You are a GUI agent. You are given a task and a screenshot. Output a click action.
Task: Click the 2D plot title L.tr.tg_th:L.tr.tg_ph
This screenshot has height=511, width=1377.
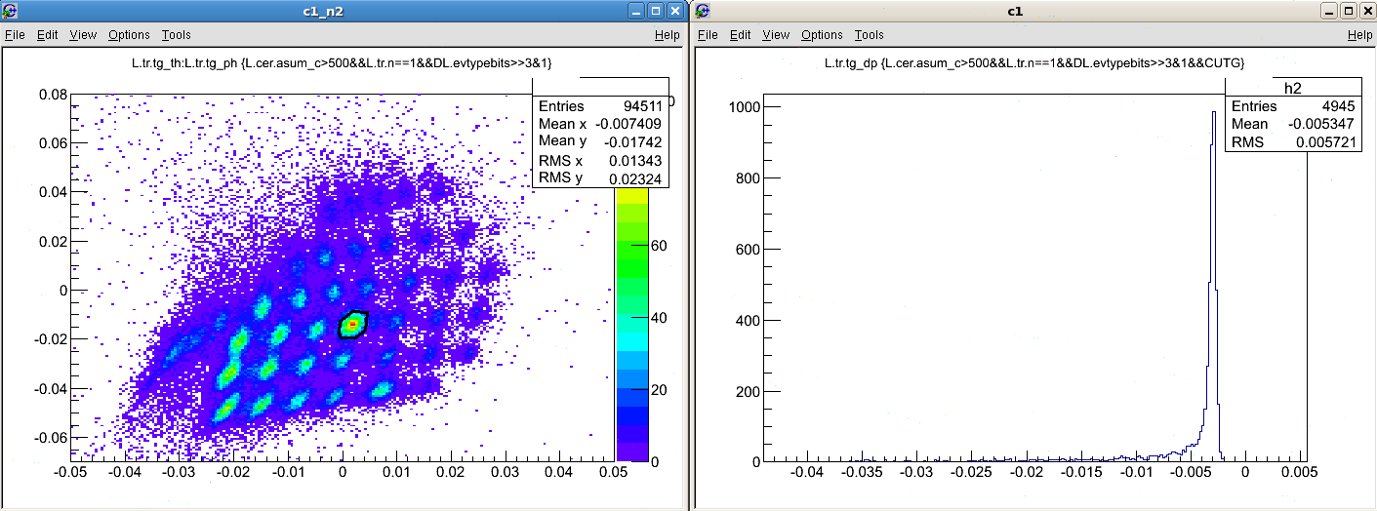pos(343,63)
